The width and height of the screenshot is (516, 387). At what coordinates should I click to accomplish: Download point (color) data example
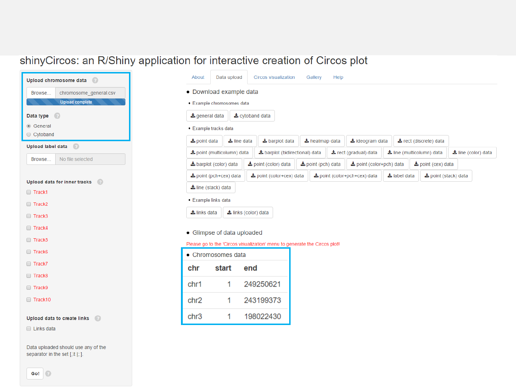click(x=269, y=164)
